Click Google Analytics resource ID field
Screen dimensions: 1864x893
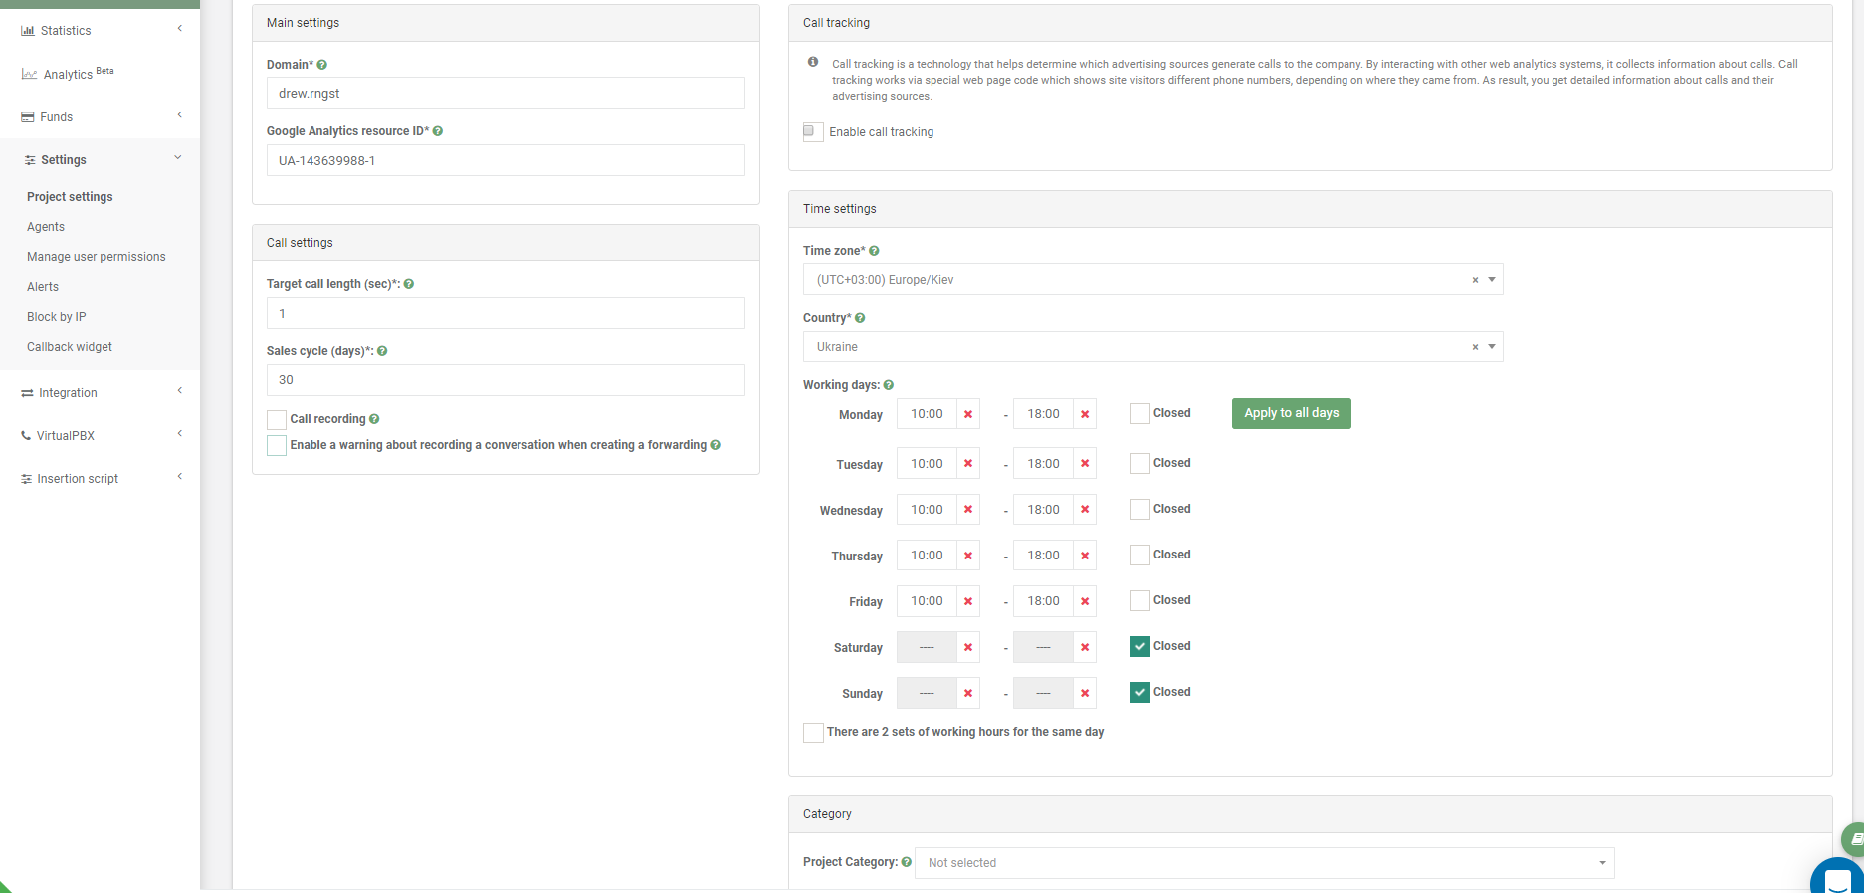(506, 160)
